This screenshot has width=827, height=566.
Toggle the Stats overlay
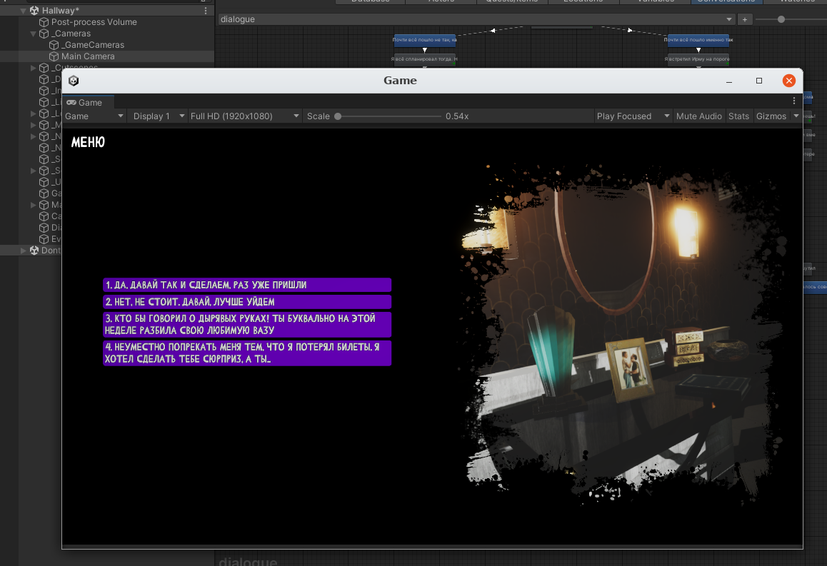(738, 116)
